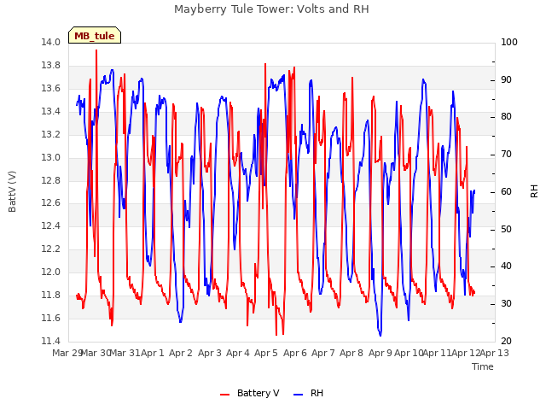The width and height of the screenshot is (546, 410).
Task: Select the 12.6 left axis tick
Action: (x=51, y=202)
